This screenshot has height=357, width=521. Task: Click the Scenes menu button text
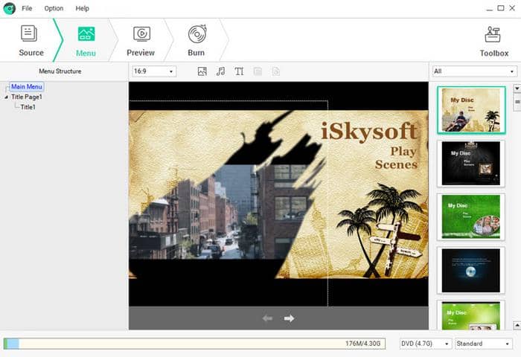coord(396,164)
